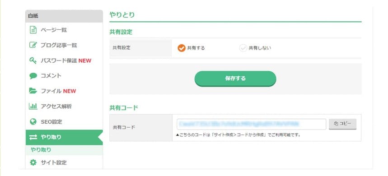Click the 保存する button

235,79
